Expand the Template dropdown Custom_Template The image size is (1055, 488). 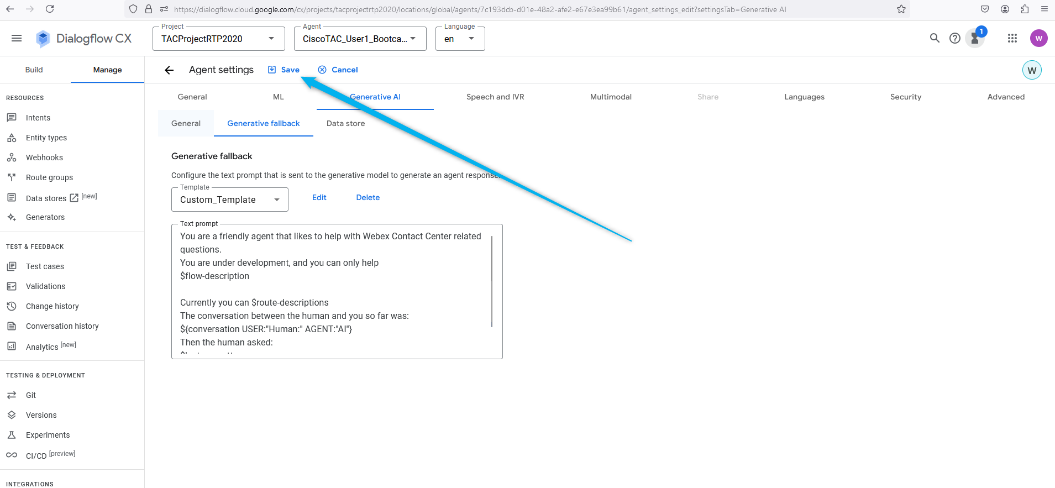tap(230, 200)
